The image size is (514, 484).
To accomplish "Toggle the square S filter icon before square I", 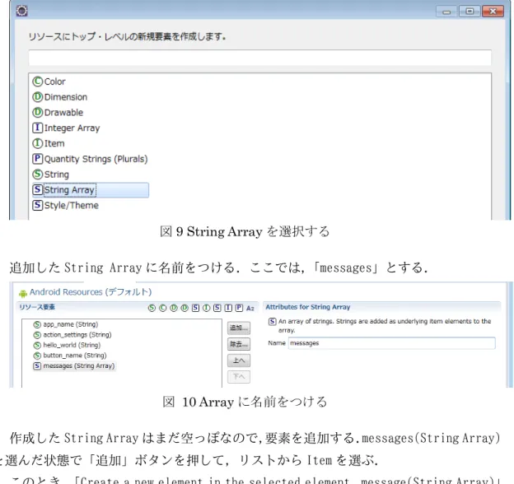I will point(217,308).
